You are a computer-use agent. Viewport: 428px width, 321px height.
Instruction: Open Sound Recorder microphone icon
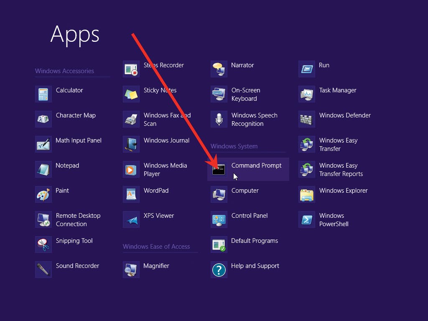click(x=43, y=270)
